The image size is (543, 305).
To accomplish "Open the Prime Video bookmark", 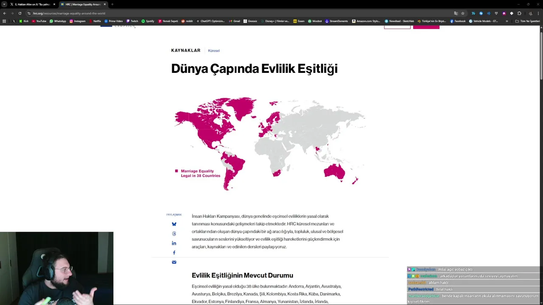I will pyautogui.click(x=113, y=21).
